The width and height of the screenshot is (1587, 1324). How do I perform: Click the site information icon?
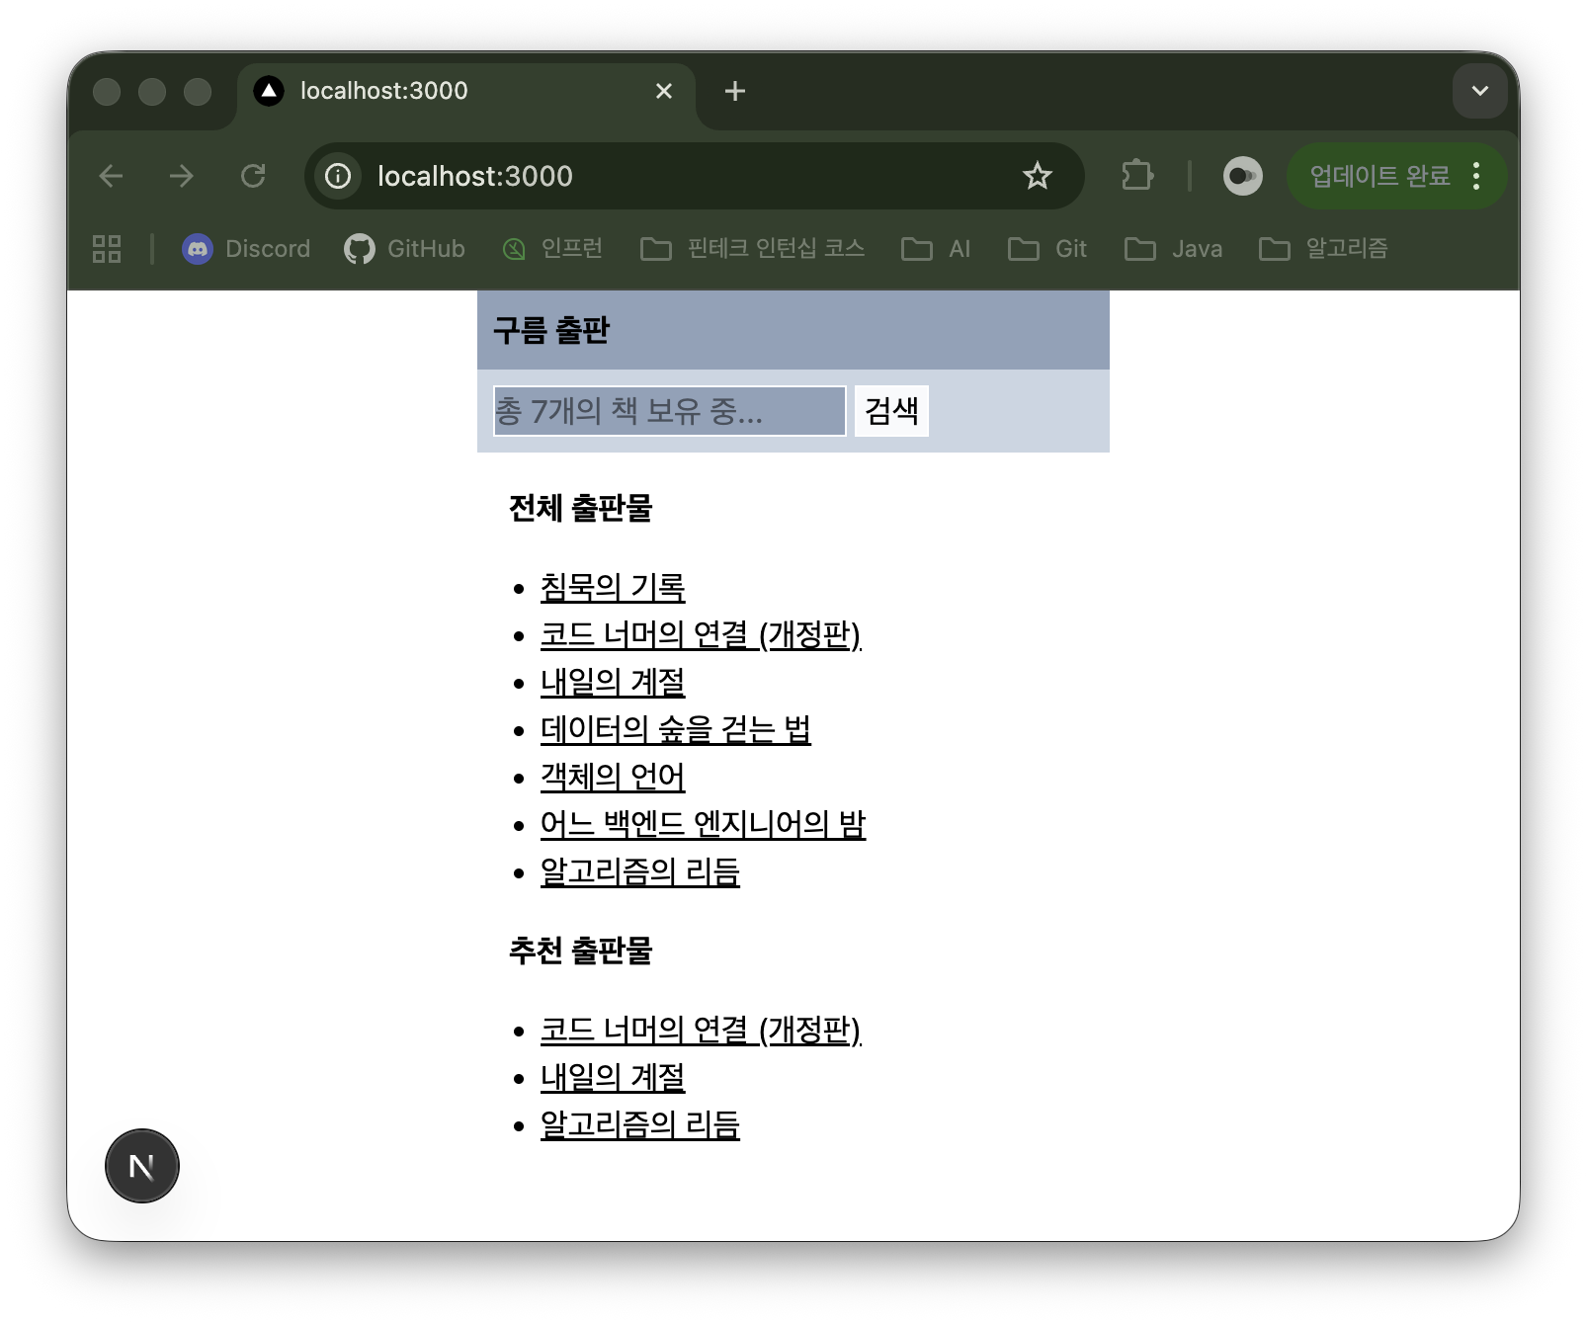(x=338, y=176)
